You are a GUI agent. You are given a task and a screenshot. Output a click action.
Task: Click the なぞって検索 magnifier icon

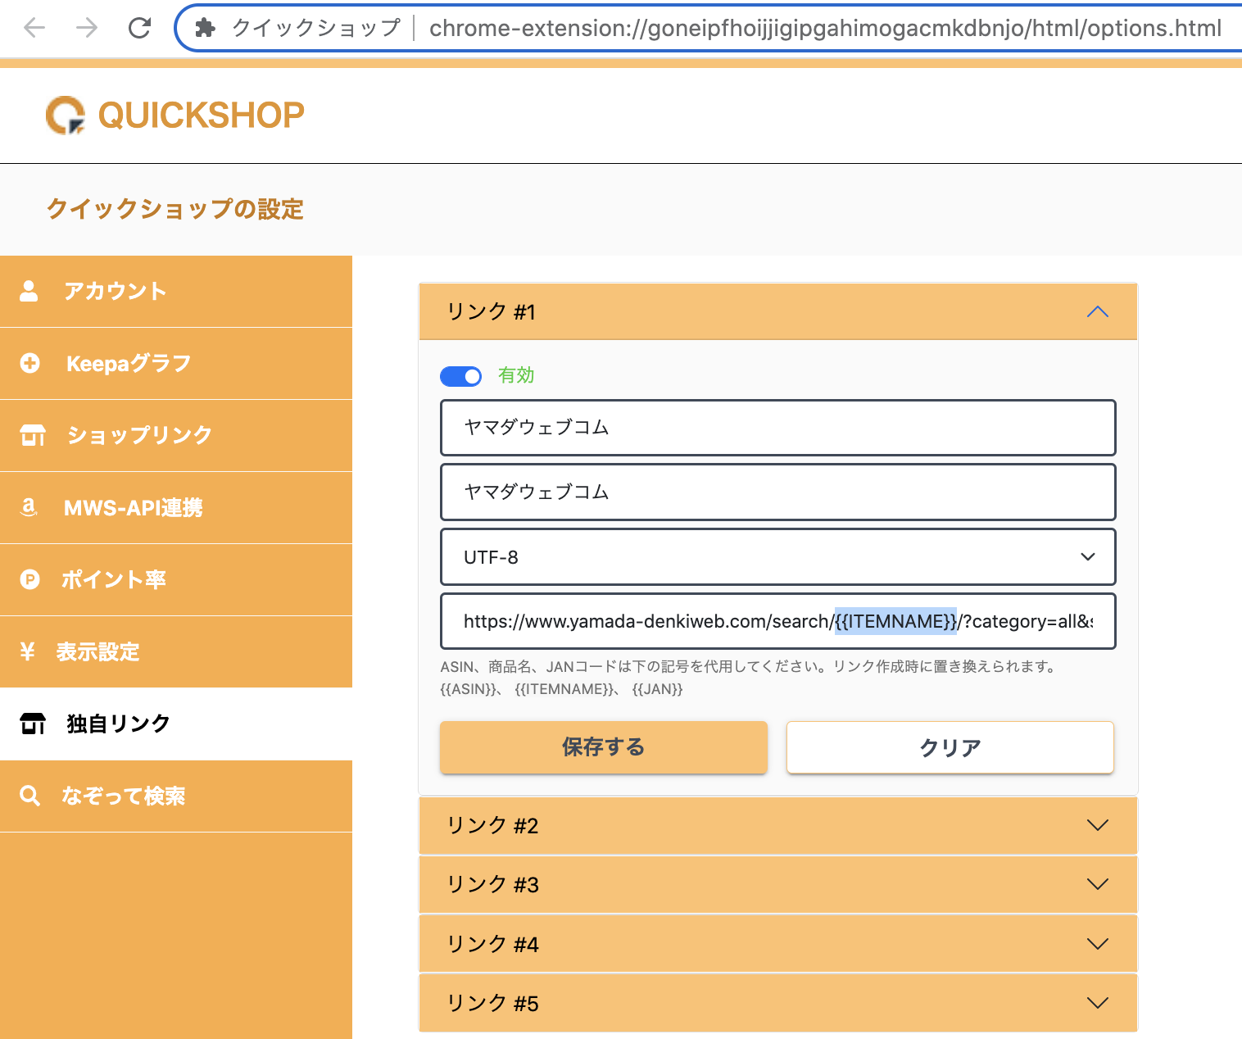coord(29,796)
